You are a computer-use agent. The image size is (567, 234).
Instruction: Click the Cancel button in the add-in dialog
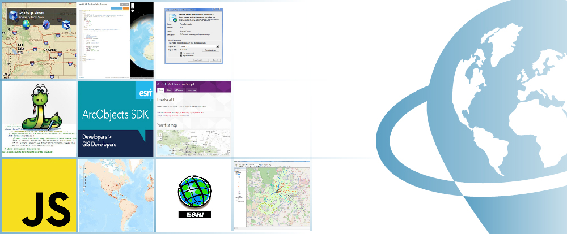[x=215, y=60]
